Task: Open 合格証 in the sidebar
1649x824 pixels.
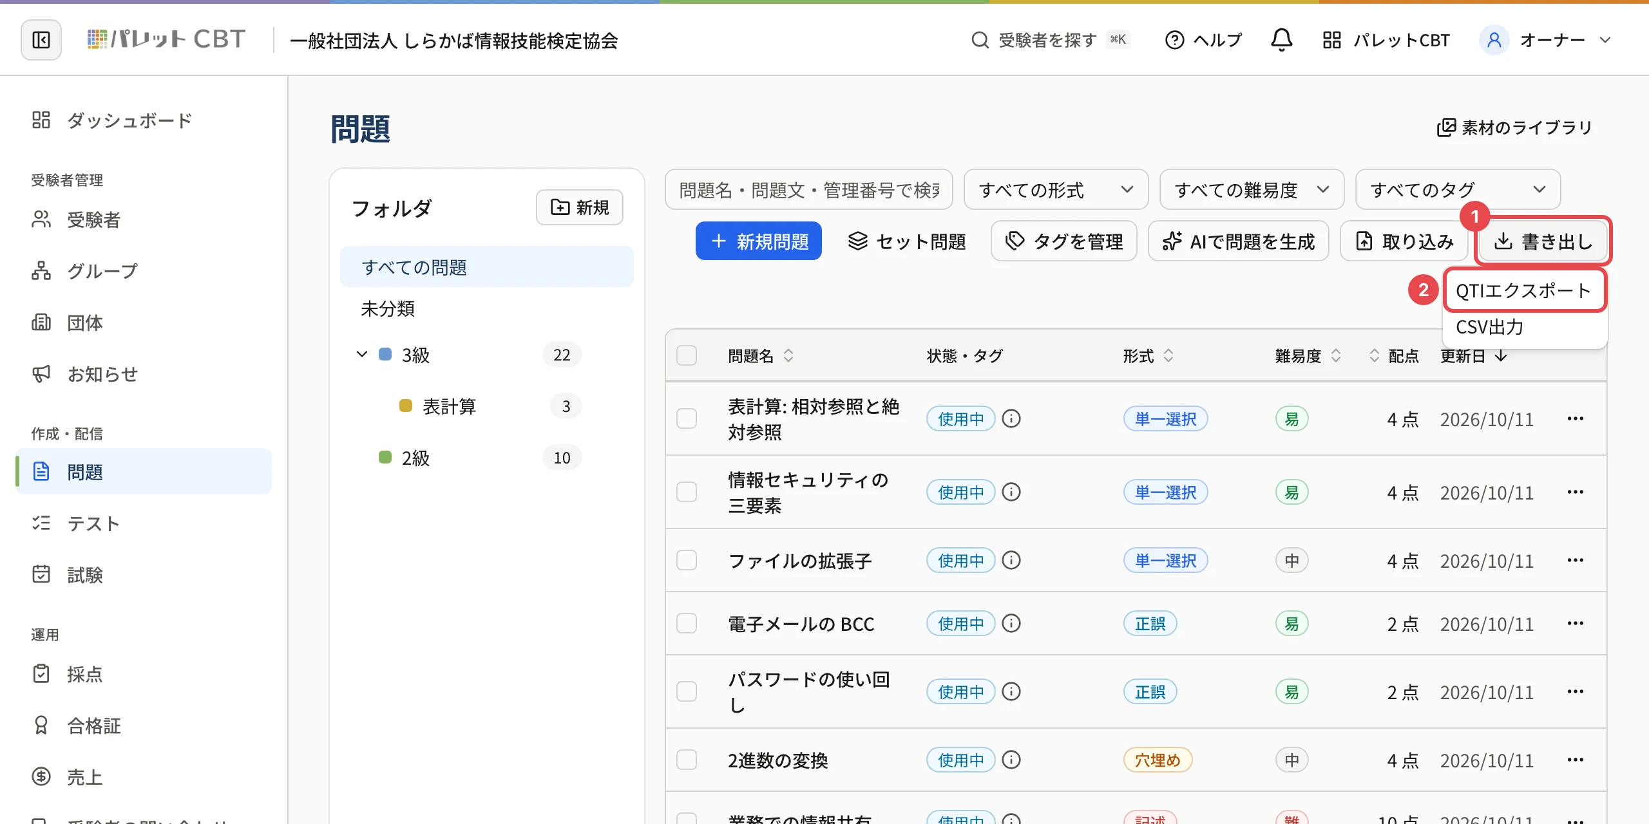Action: click(143, 726)
